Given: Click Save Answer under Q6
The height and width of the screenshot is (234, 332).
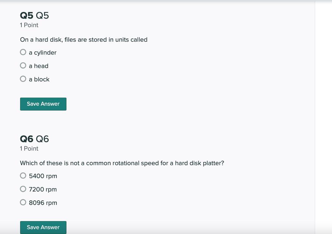Looking at the screenshot, I should click(x=43, y=228).
